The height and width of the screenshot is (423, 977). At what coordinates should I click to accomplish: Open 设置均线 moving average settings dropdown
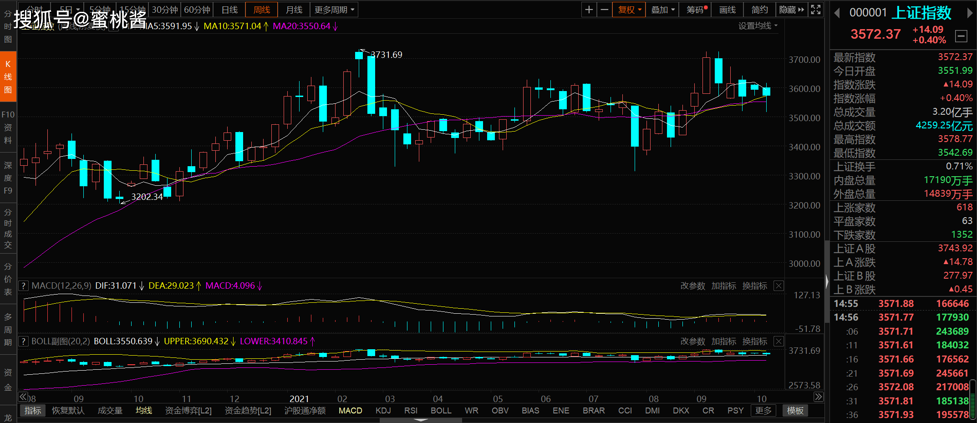[758, 26]
